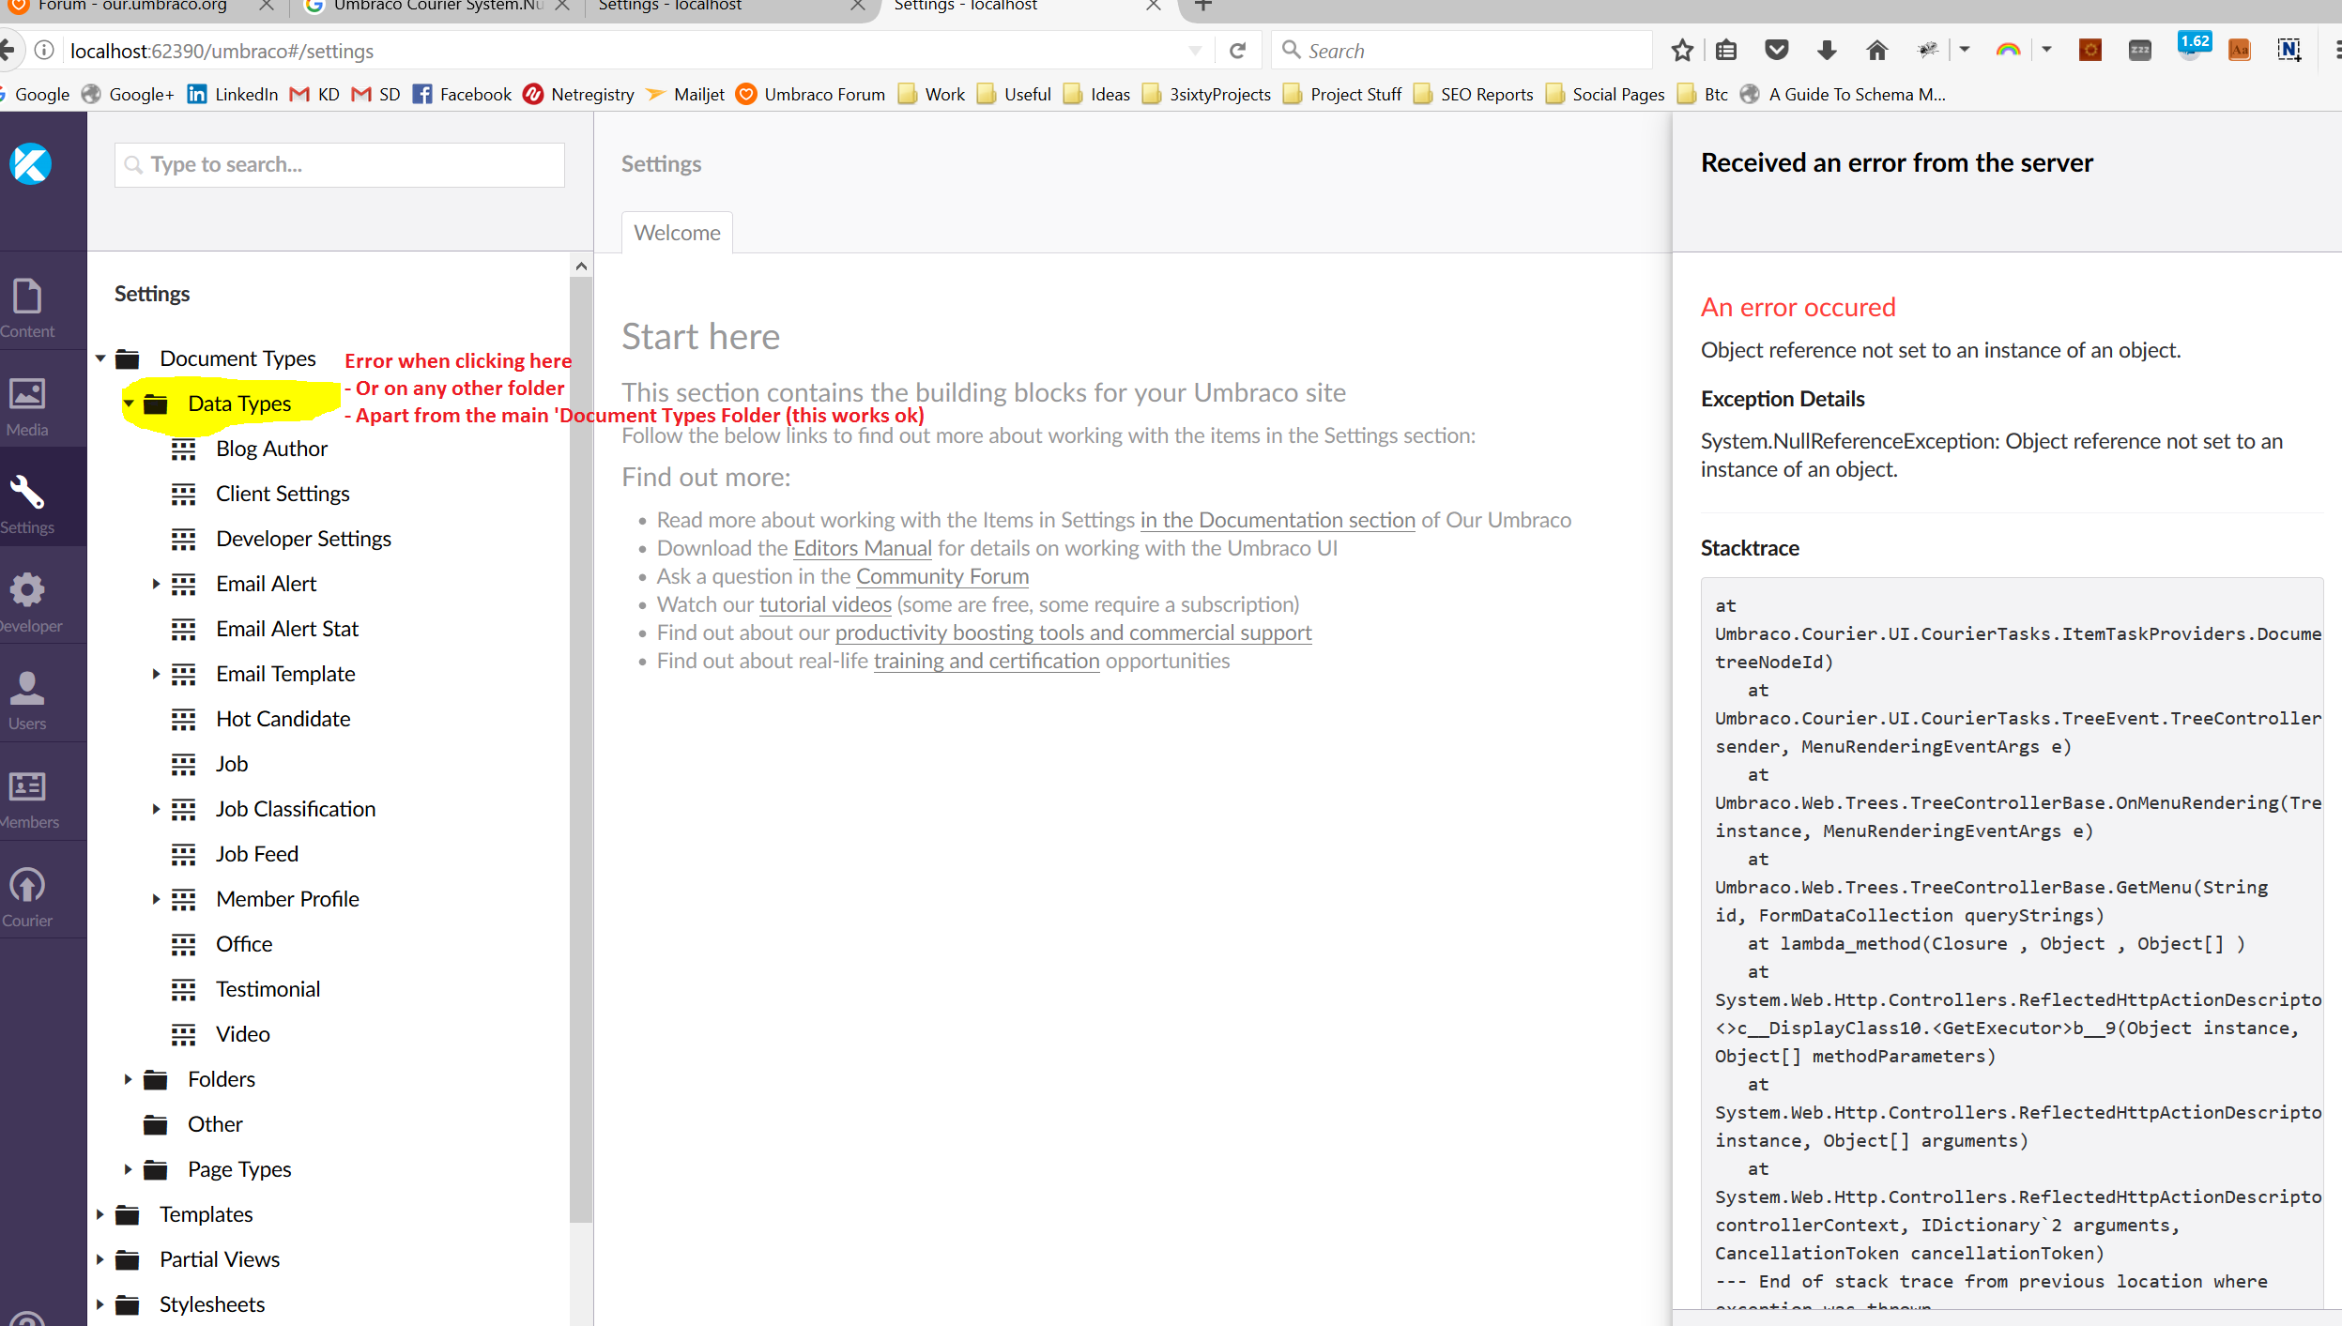Open training and certification link
Screen dimensions: 2342x1326
987,661
